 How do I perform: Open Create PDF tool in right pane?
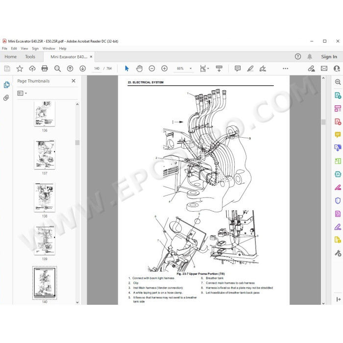(338, 122)
